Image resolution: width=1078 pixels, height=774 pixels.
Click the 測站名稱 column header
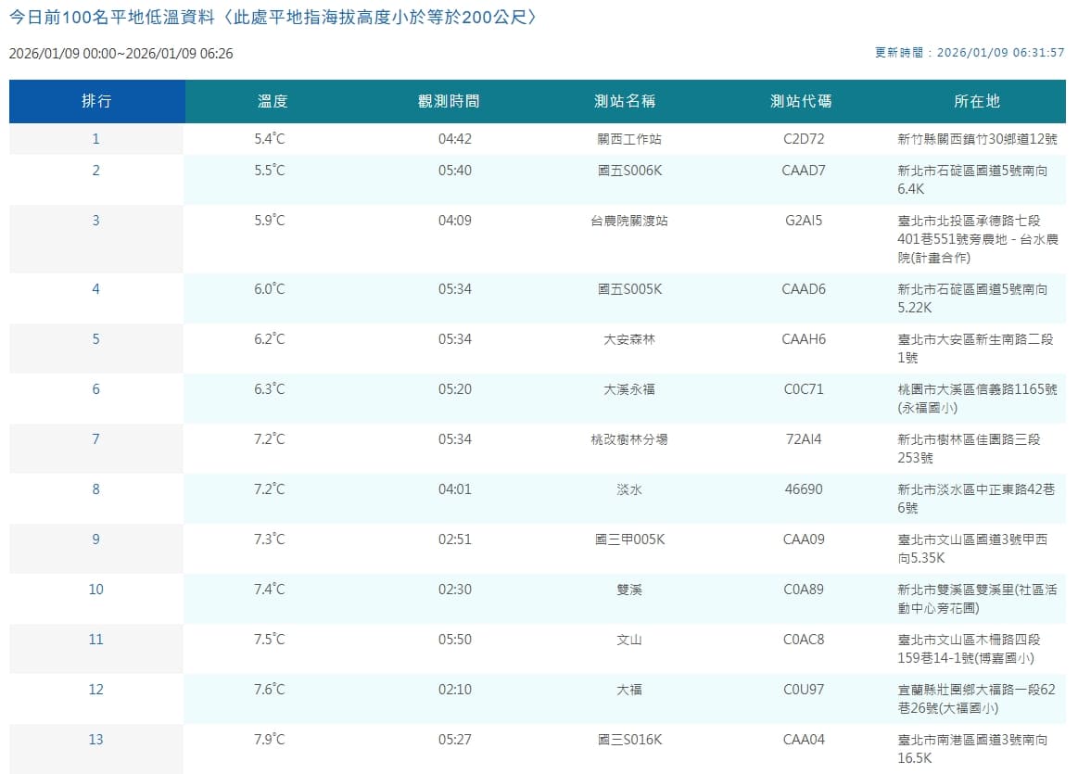(x=625, y=101)
